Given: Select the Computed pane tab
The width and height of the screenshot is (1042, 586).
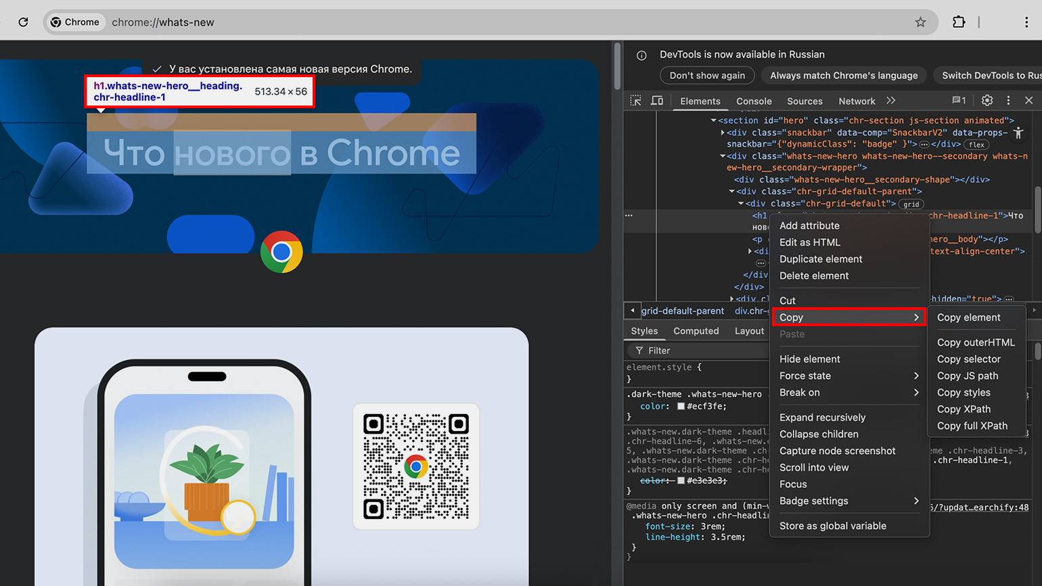Looking at the screenshot, I should coord(696,331).
